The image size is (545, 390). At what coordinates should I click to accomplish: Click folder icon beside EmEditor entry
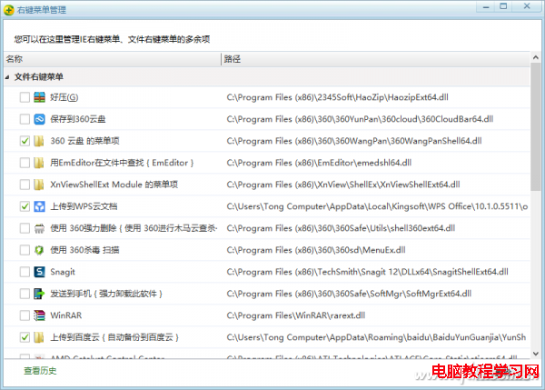pos(39,163)
